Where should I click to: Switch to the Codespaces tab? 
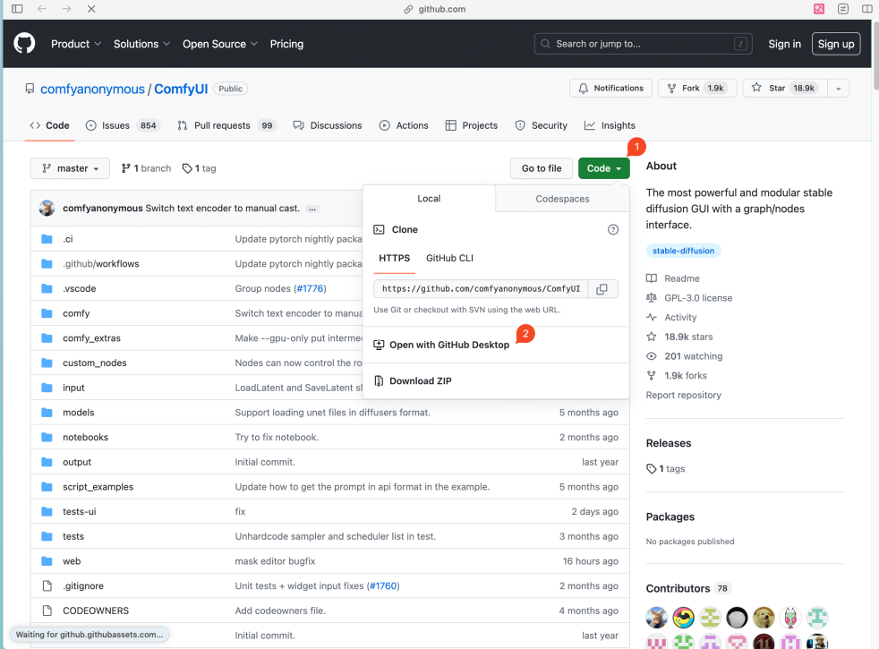pyautogui.click(x=562, y=199)
